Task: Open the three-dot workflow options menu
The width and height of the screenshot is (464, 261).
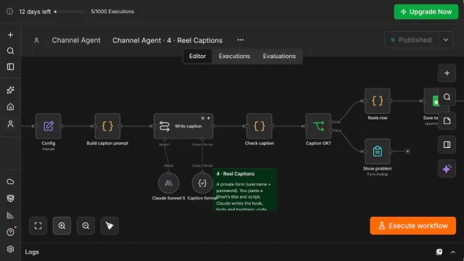Action: [x=240, y=40]
